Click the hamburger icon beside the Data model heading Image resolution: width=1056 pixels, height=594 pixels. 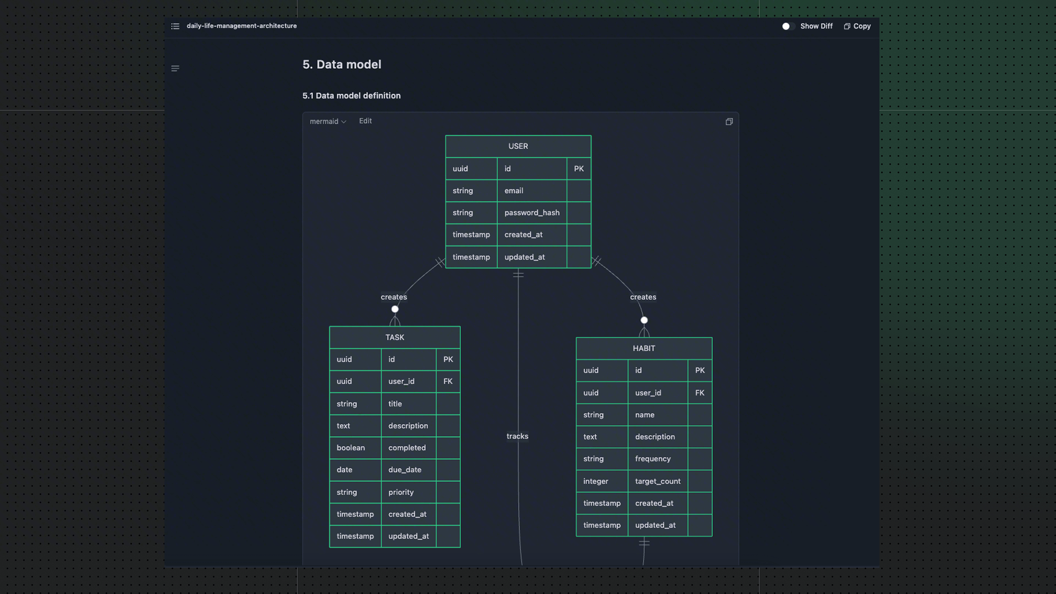175,68
